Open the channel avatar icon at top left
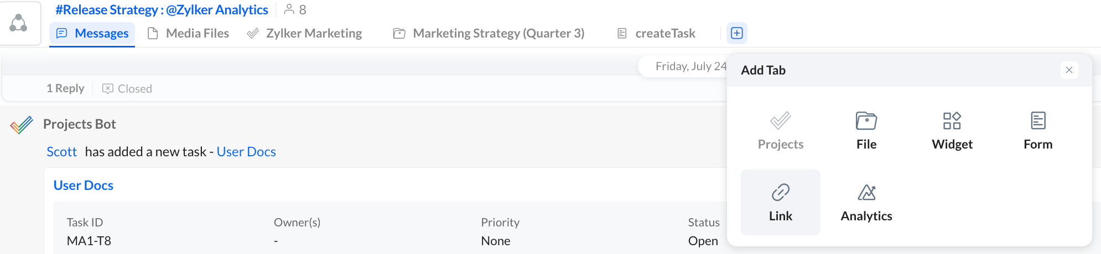 19,23
